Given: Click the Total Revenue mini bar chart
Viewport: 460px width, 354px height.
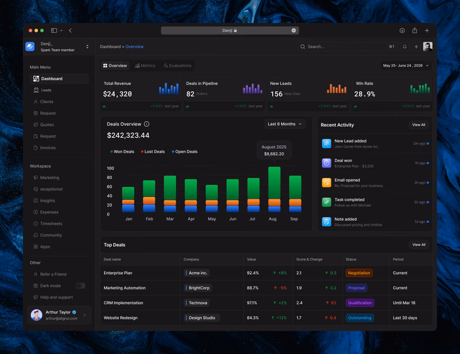Looking at the screenshot, I should tap(169, 88).
